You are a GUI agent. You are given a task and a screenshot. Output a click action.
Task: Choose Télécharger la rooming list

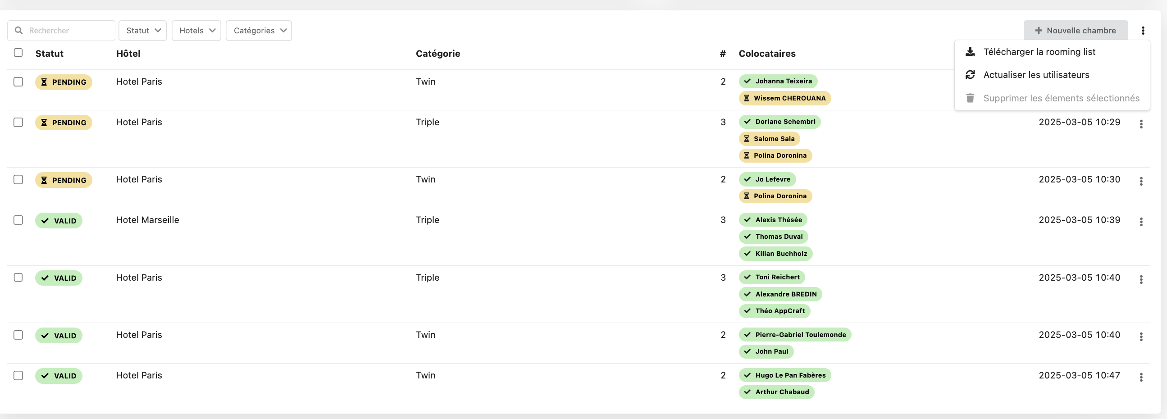[x=1039, y=52]
